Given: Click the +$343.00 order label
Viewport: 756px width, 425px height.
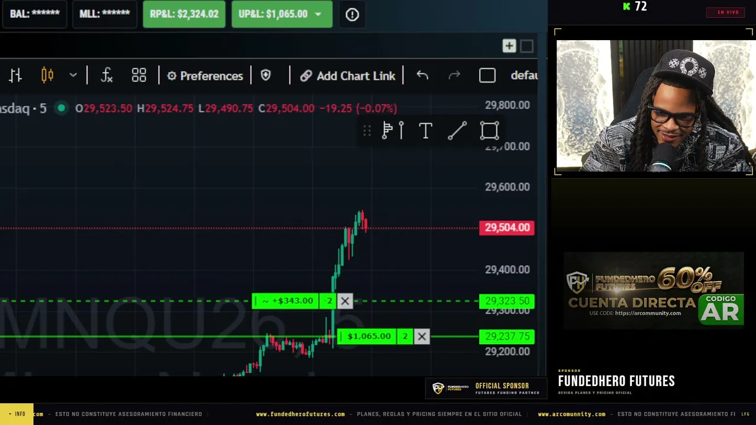Looking at the screenshot, I should pos(286,301).
